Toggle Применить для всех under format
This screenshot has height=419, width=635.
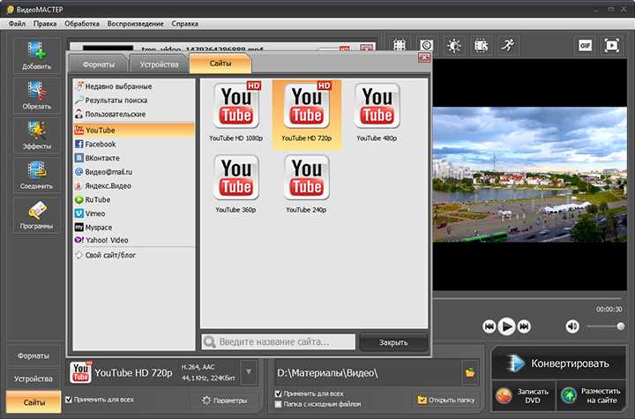pyautogui.click(x=100, y=400)
